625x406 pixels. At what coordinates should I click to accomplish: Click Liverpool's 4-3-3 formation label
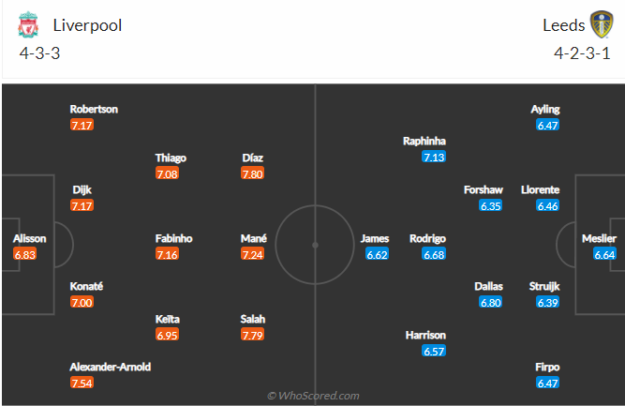(x=39, y=53)
